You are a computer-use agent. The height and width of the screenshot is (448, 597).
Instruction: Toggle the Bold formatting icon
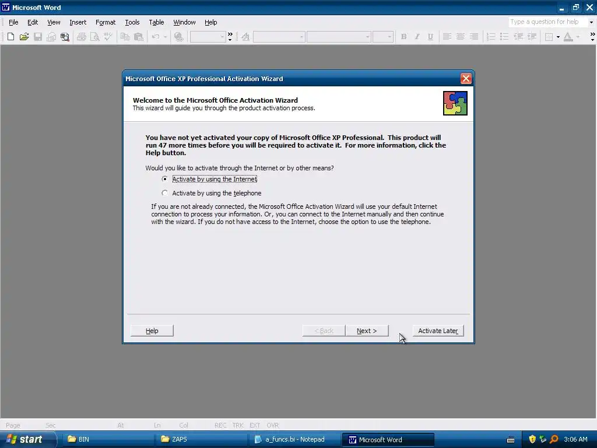404,37
